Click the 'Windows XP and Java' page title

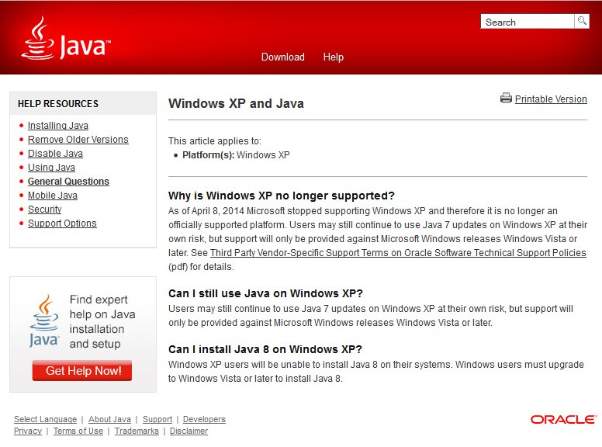click(x=236, y=104)
